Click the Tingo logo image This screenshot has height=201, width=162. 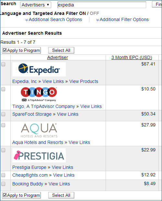pos(39,94)
